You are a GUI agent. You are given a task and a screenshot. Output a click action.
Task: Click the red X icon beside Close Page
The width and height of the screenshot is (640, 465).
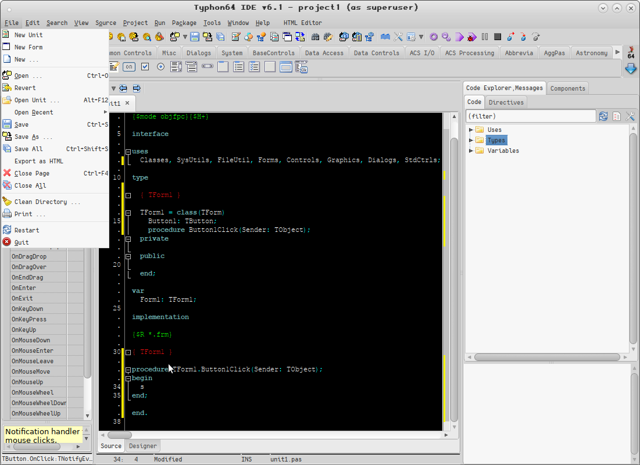click(7, 173)
